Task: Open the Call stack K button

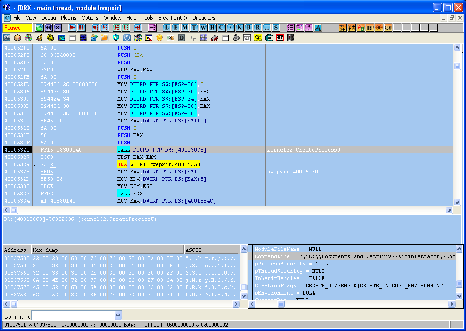Action: tap(240, 28)
